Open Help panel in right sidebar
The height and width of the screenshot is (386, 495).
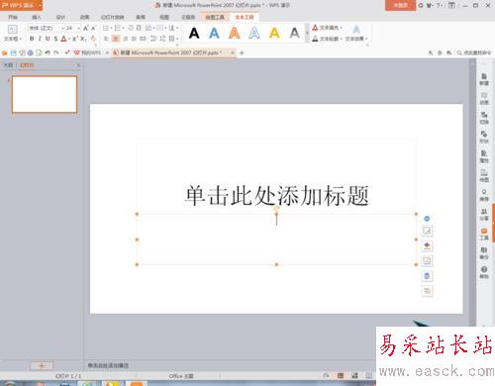484,272
